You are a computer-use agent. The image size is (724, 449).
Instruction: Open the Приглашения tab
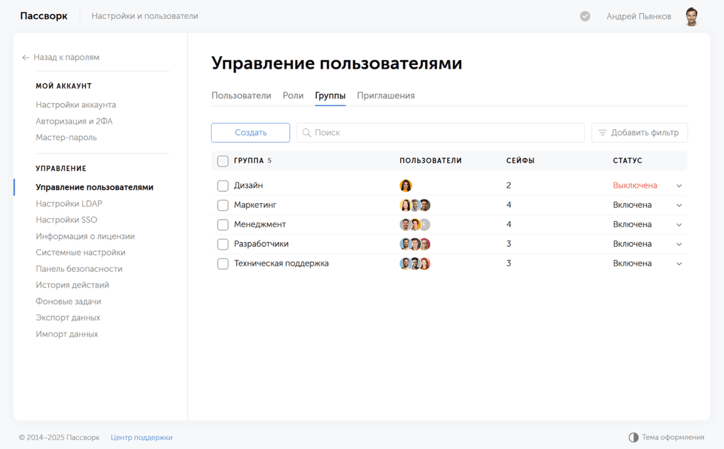click(x=385, y=96)
